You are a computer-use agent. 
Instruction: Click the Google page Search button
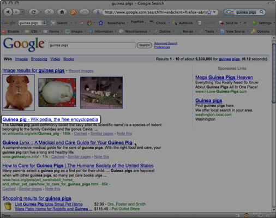(x=145, y=45)
